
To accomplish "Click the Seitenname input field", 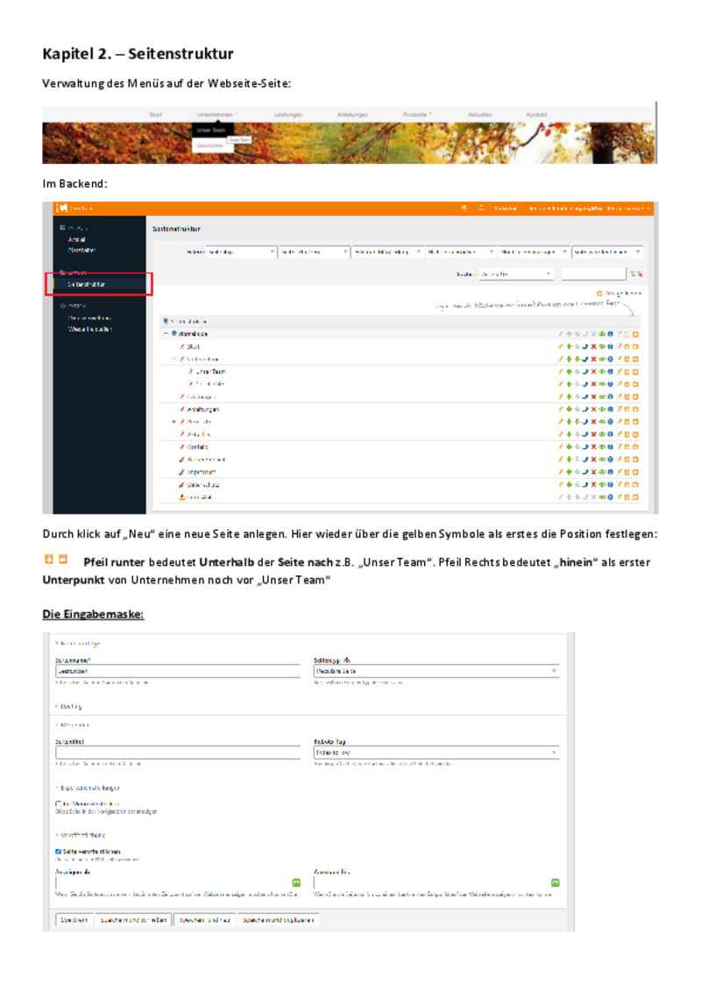I will tap(178, 671).
